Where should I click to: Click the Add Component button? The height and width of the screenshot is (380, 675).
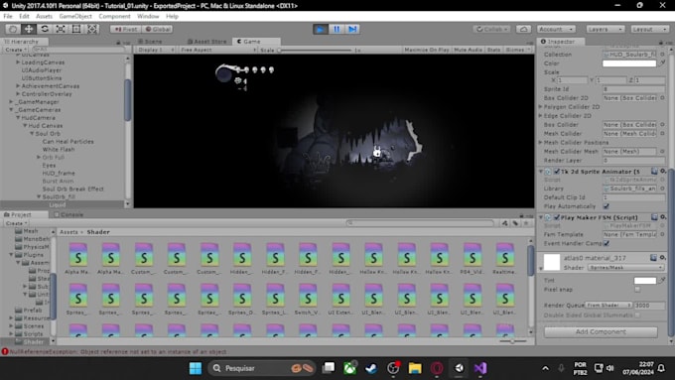coord(601,331)
